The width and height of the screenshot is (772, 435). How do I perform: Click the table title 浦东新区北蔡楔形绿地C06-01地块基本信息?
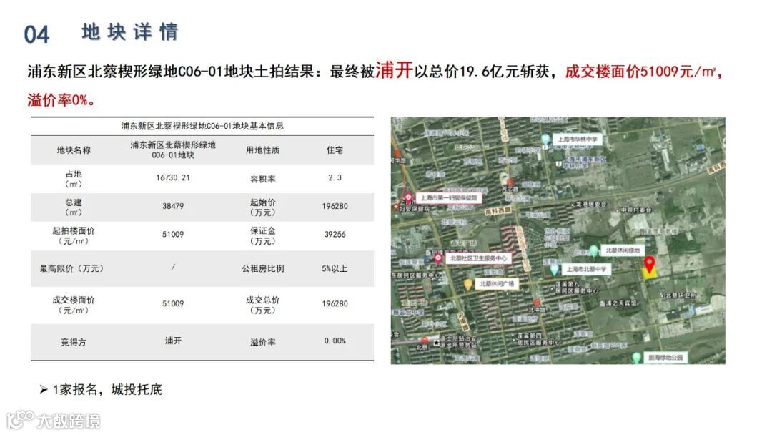pyautogui.click(x=202, y=126)
